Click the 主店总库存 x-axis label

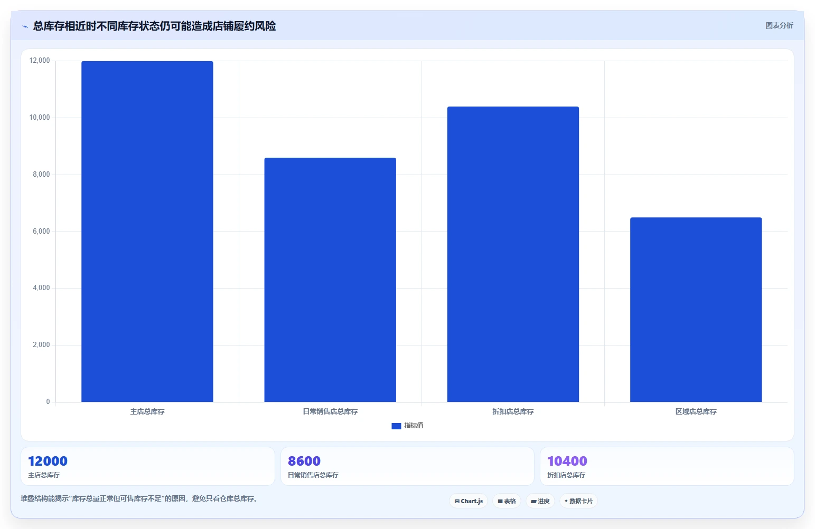coord(147,411)
